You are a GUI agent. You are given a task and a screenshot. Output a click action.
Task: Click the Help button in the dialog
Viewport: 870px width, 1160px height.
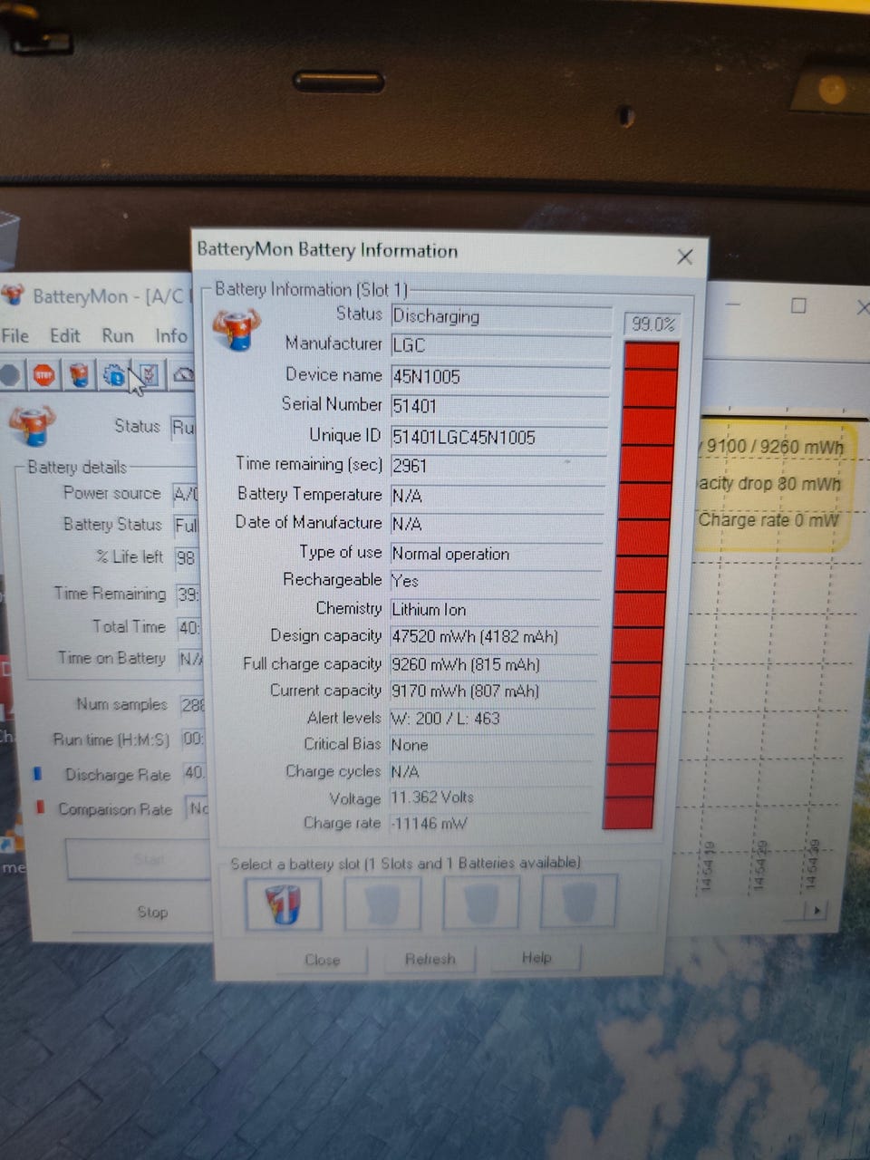coord(536,957)
